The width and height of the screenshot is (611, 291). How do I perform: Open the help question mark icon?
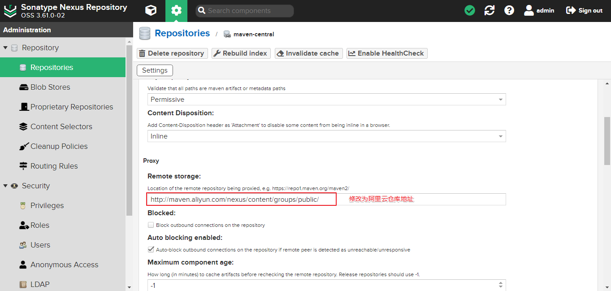tap(509, 10)
